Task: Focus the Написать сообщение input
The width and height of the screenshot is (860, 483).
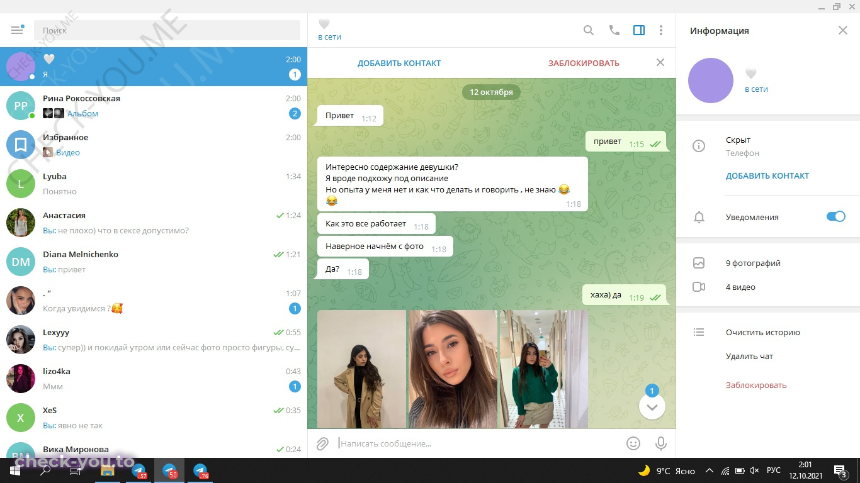Action: [x=478, y=443]
